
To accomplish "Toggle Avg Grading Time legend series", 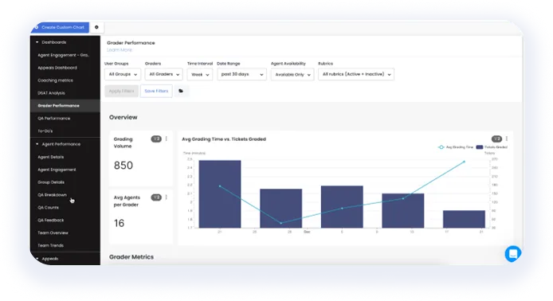I will coord(455,147).
